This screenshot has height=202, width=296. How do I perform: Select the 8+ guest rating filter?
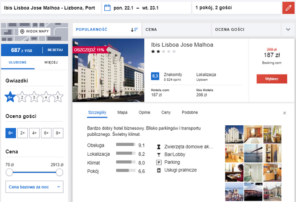[58, 133]
